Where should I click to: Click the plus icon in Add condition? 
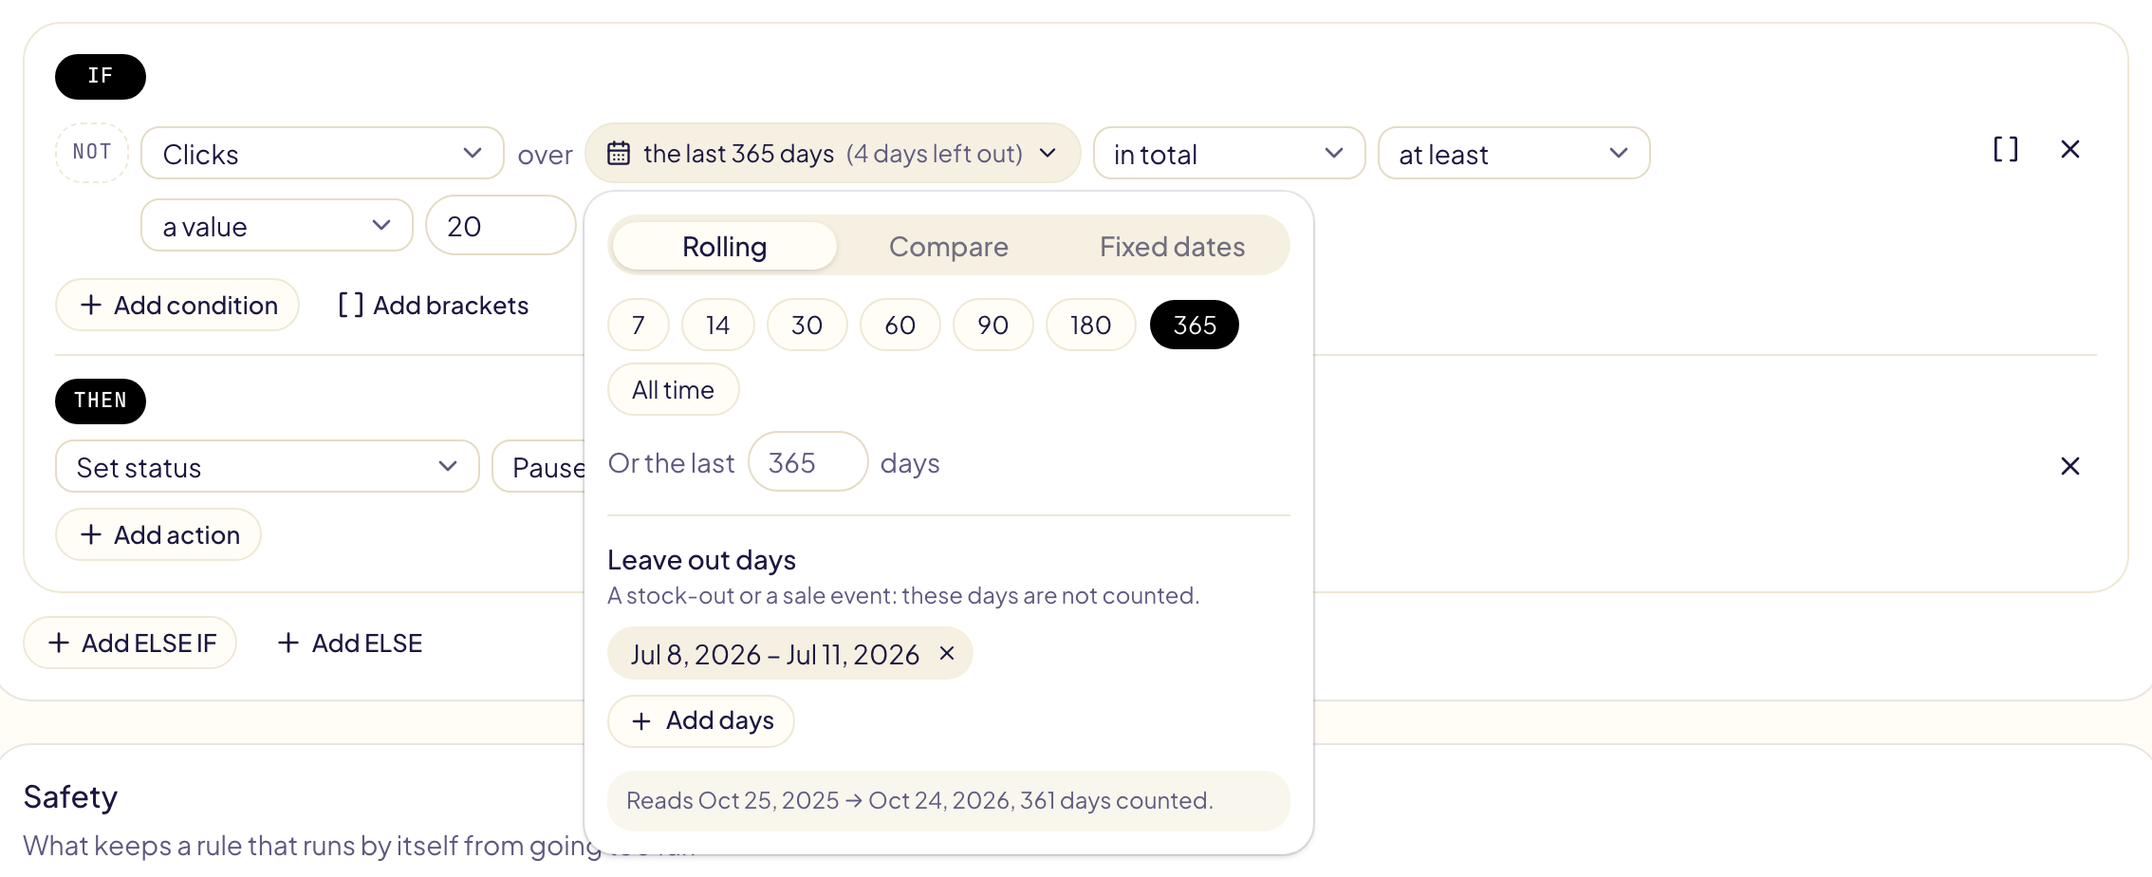click(91, 305)
